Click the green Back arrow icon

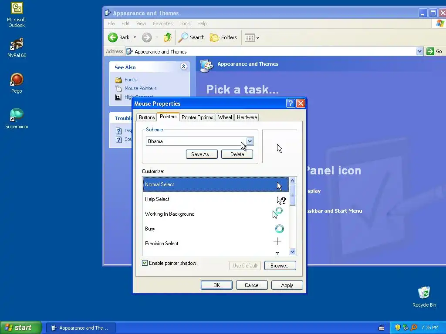point(113,37)
